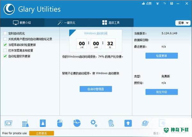Click the 最近更新 last update label
Image resolution: width=192 pixels, height=137 pixels.
140,46
